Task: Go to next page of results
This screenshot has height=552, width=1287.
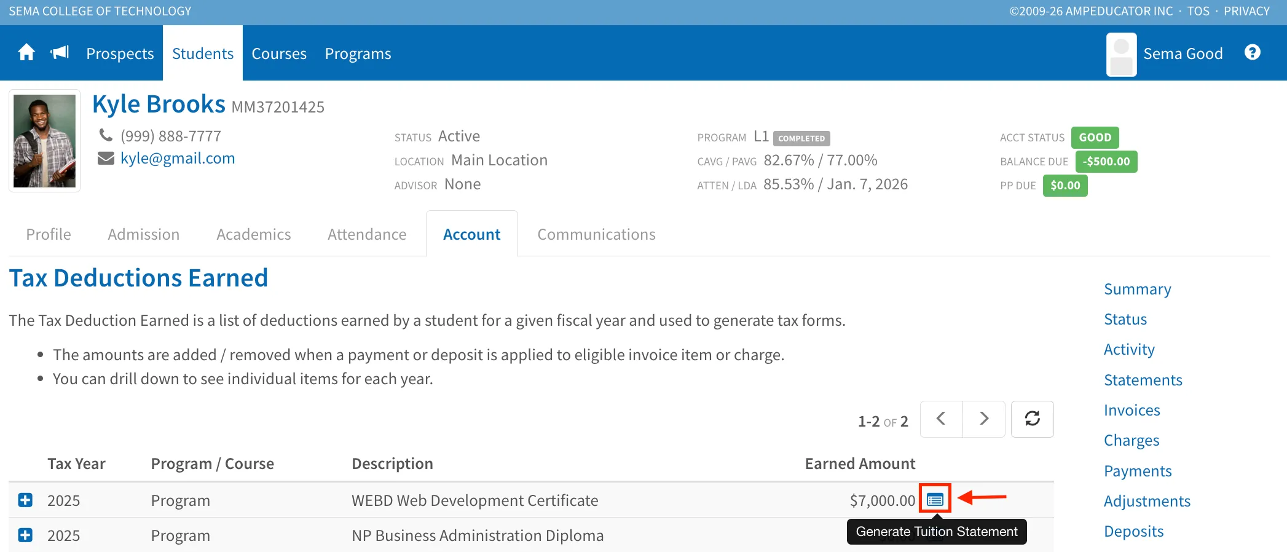Action: click(x=983, y=419)
